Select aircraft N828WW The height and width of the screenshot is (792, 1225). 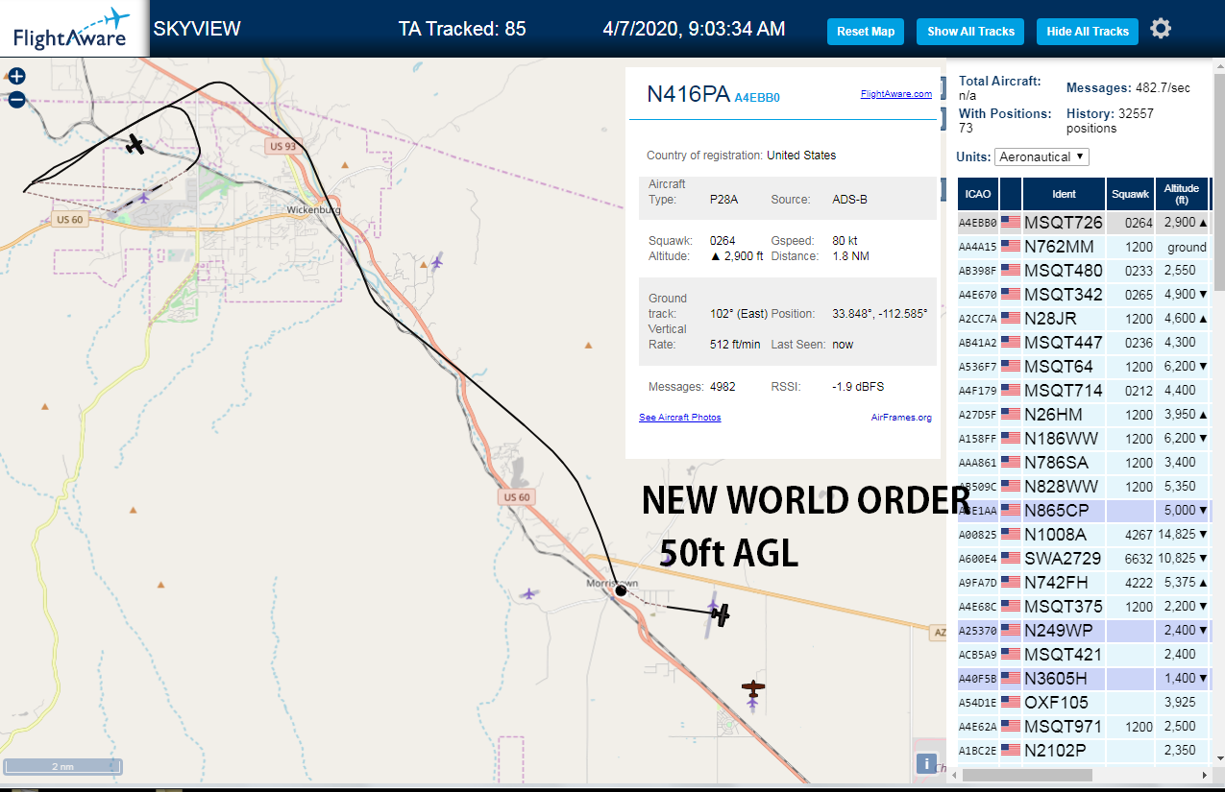tap(1083, 487)
